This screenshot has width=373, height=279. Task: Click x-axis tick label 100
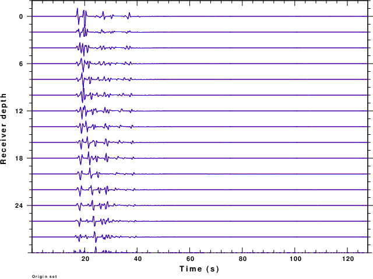coord(295,259)
